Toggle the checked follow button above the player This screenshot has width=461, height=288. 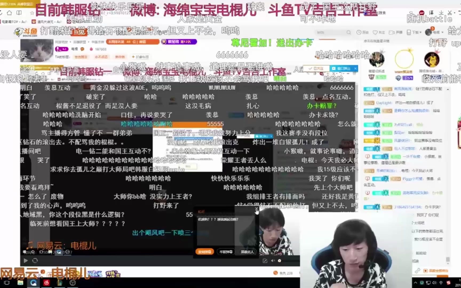coord(316,69)
